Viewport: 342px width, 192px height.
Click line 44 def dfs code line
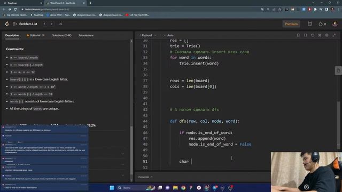(205, 121)
